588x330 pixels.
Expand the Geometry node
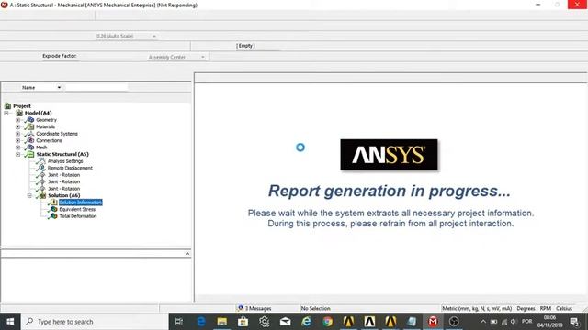coord(18,120)
